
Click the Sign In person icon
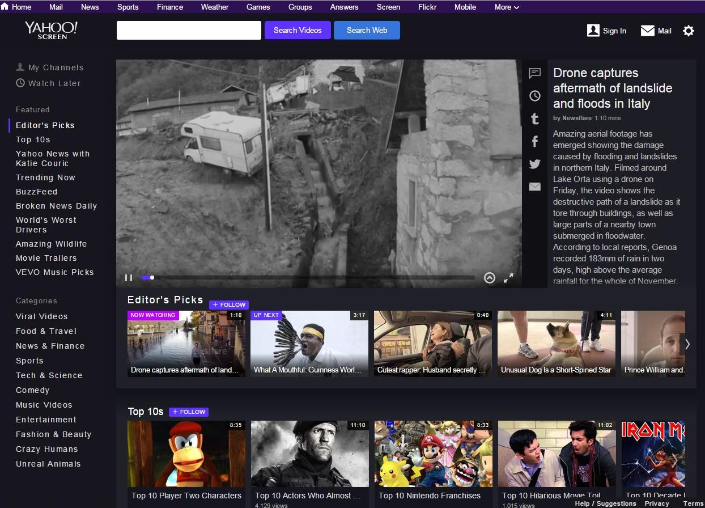tap(593, 31)
